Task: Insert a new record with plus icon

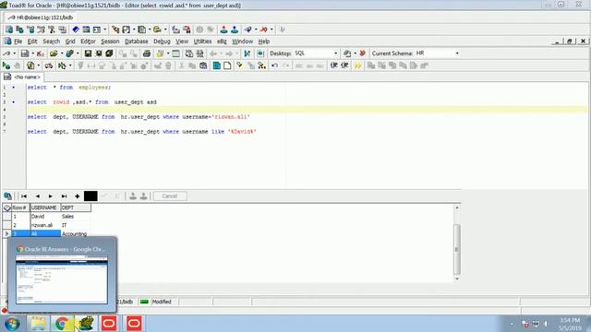Action: pos(78,196)
